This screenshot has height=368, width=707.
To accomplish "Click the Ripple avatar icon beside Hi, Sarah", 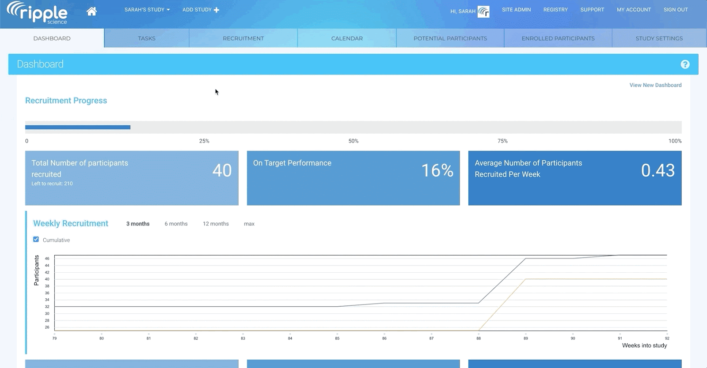I will (x=484, y=11).
